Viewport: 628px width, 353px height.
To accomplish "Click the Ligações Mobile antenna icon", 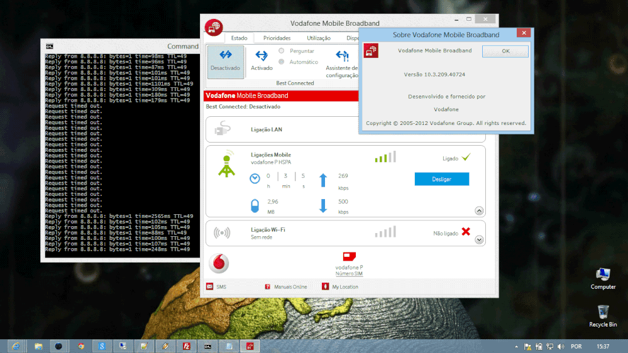I will click(226, 164).
